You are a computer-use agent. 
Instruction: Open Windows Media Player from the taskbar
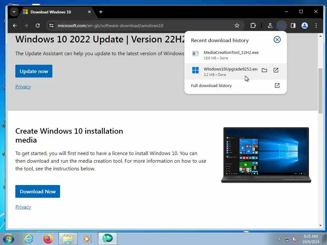click(87, 239)
